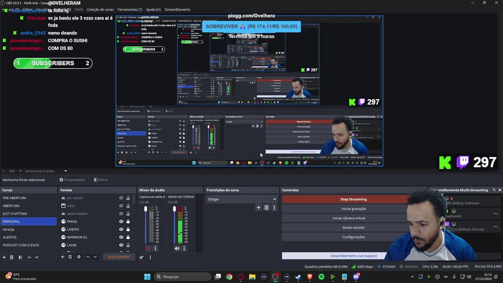Click Stop Streaming button
The image size is (503, 283).
tap(353, 199)
